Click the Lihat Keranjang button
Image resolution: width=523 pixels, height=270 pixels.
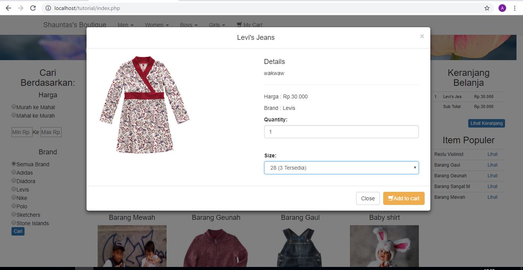click(486, 123)
